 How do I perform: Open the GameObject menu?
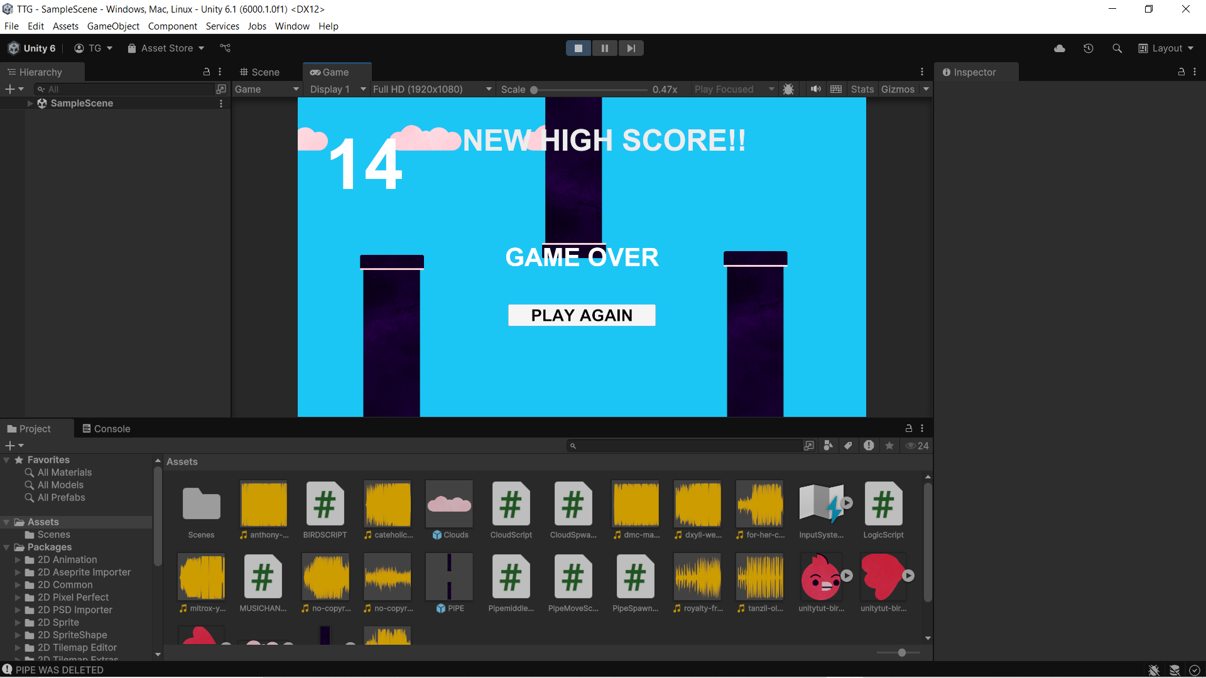[113, 26]
